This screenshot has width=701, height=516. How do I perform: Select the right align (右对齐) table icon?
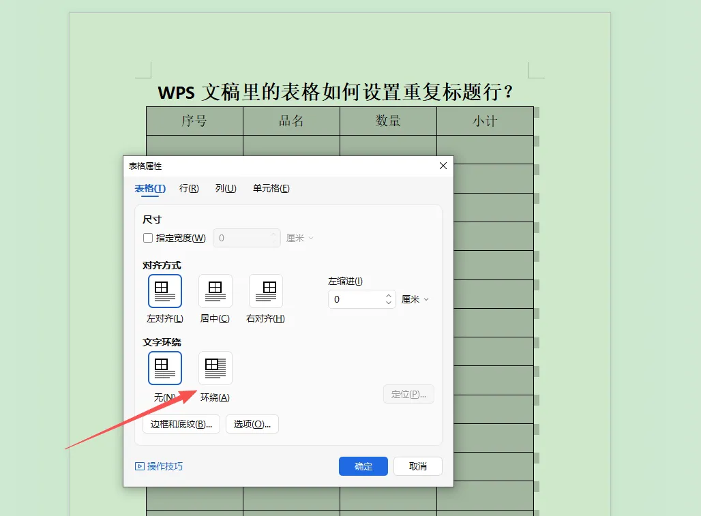coord(265,291)
